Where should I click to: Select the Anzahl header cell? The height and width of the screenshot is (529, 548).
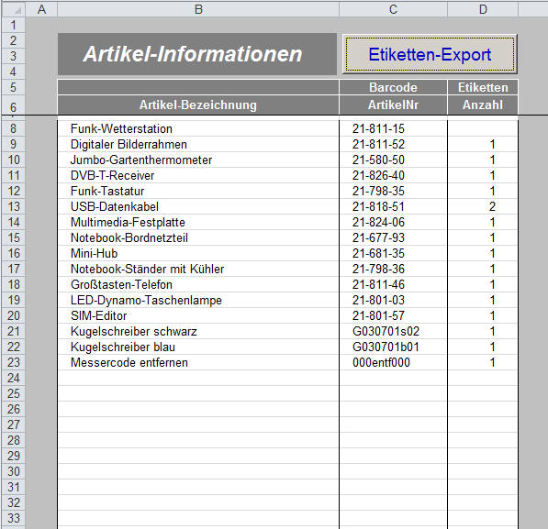(483, 105)
